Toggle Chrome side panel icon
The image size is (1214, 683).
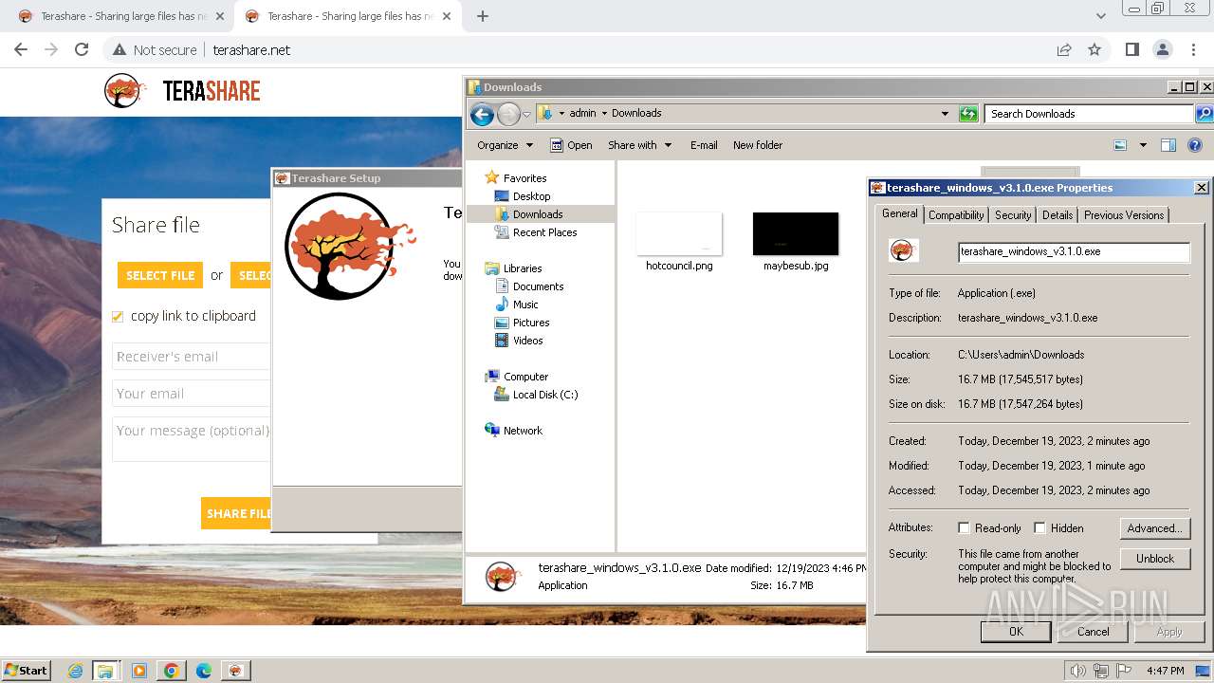1131,49
